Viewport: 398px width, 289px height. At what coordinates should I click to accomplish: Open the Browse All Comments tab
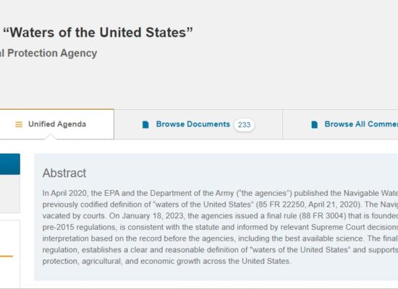click(340, 124)
